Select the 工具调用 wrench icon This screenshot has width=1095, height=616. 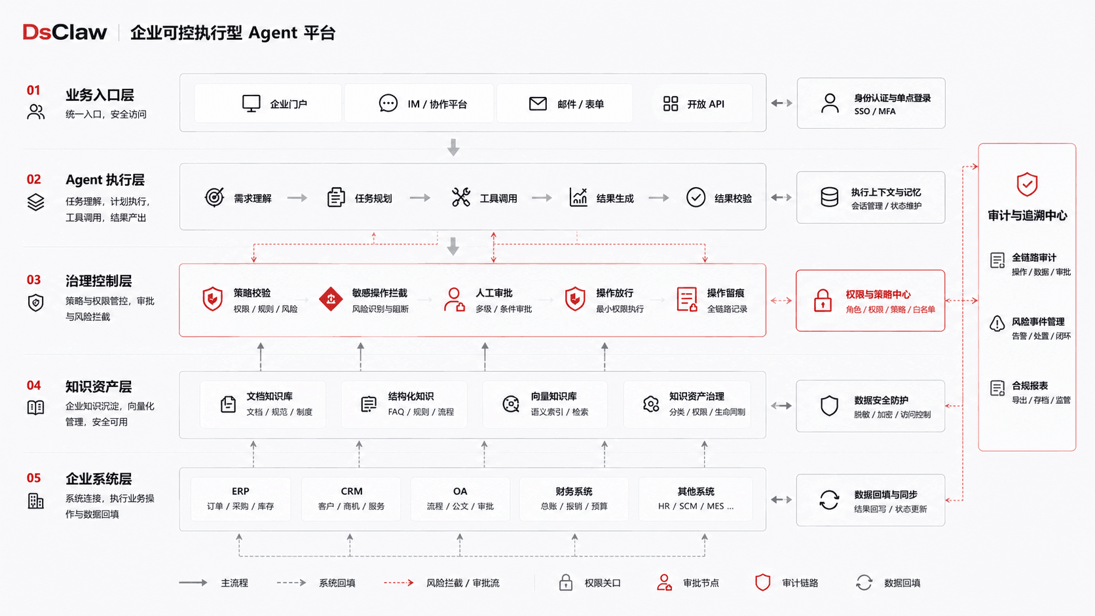pos(461,197)
